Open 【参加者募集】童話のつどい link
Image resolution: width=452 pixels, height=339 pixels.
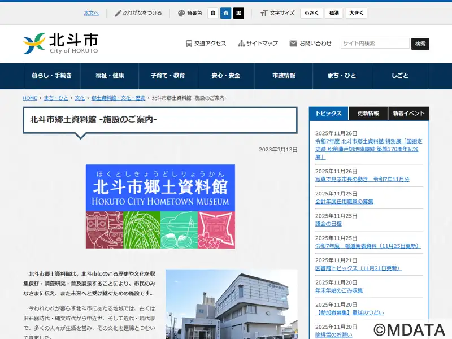coord(349,312)
